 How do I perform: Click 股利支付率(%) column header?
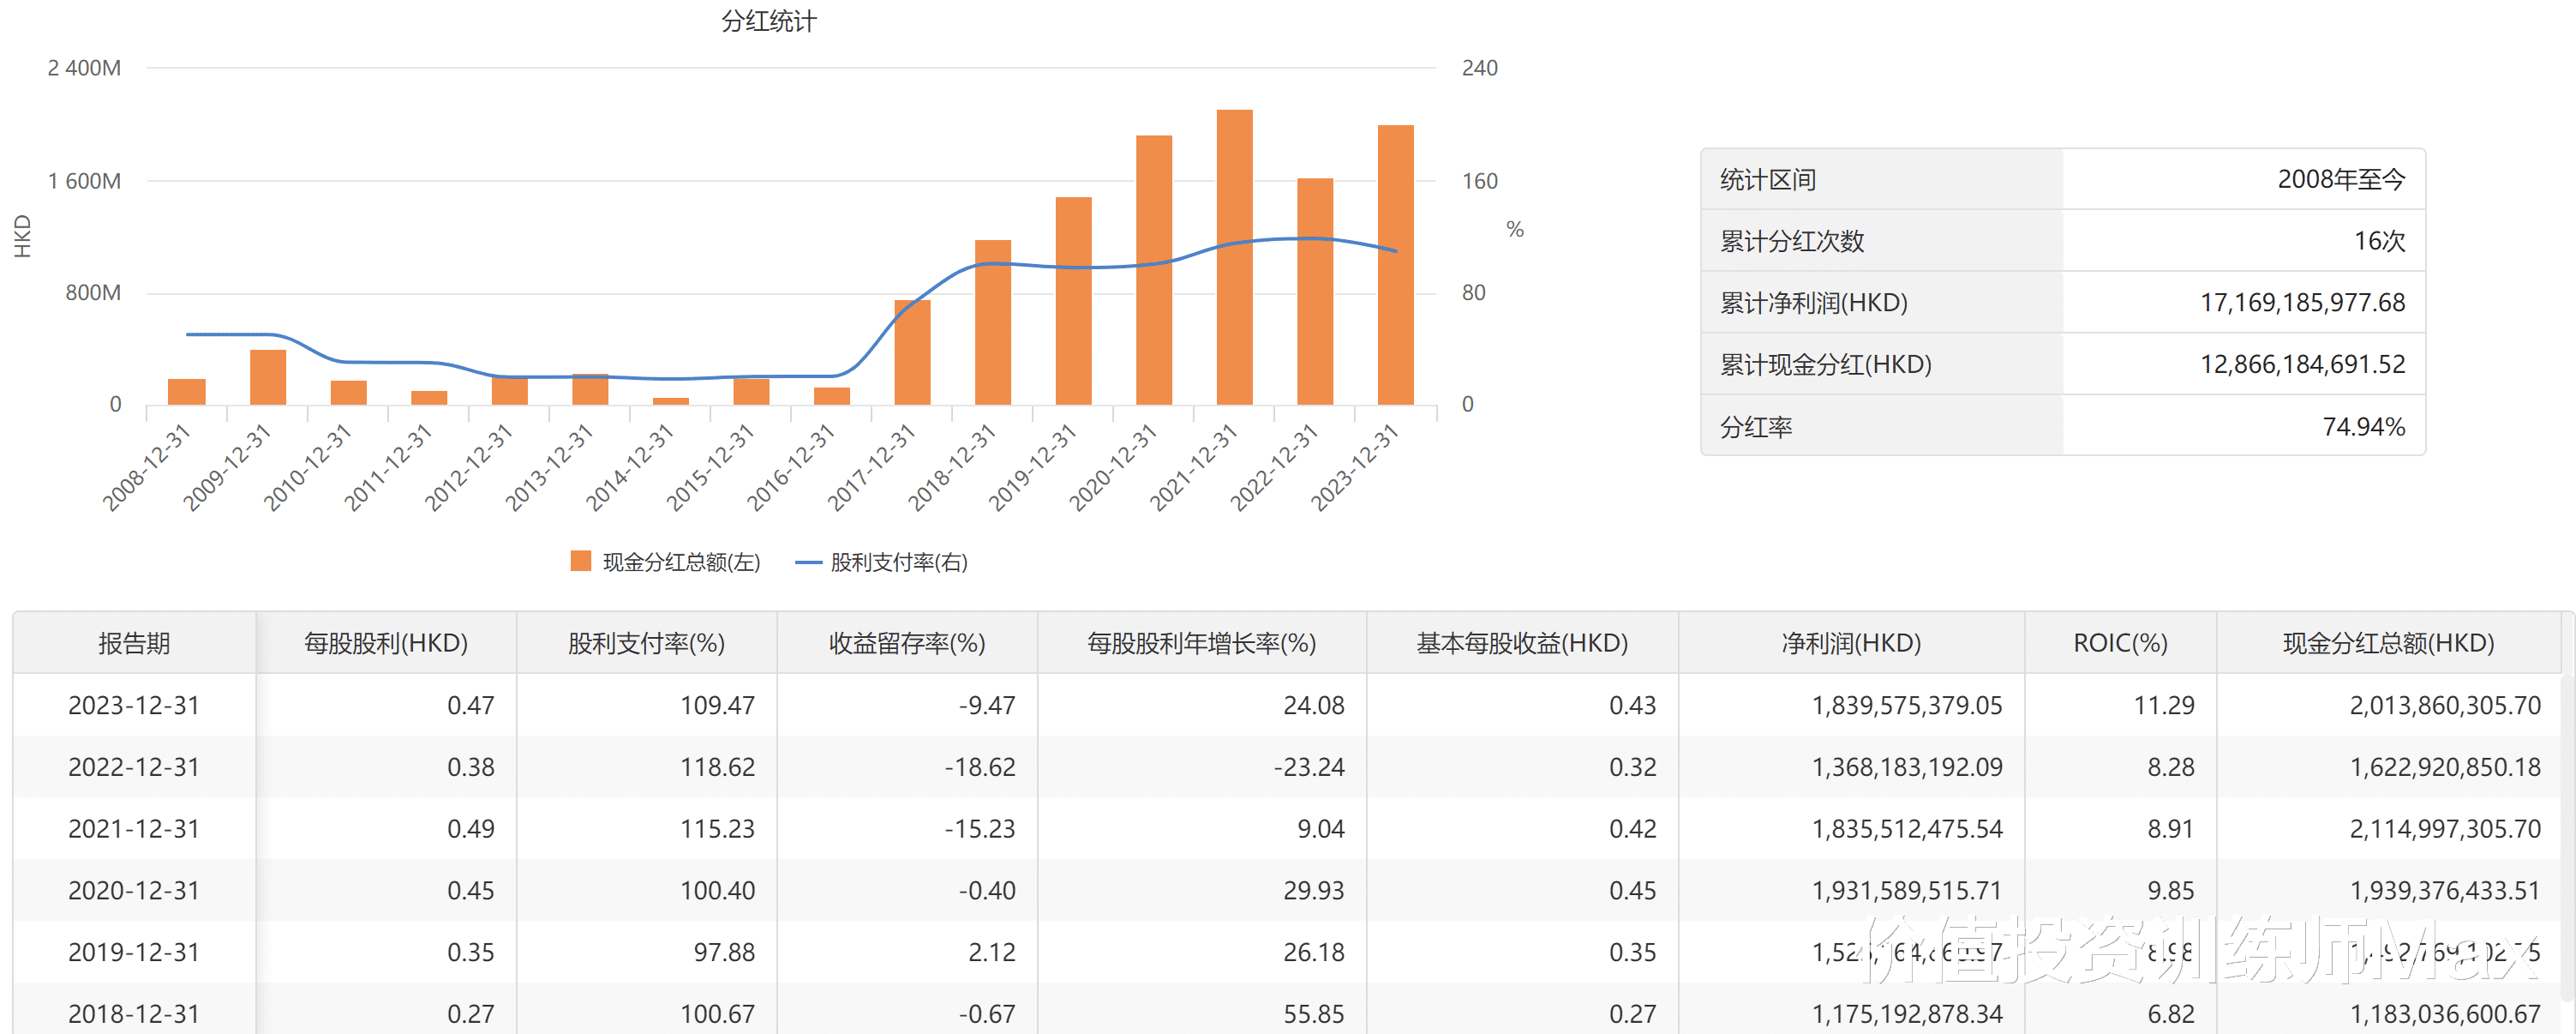click(x=646, y=643)
